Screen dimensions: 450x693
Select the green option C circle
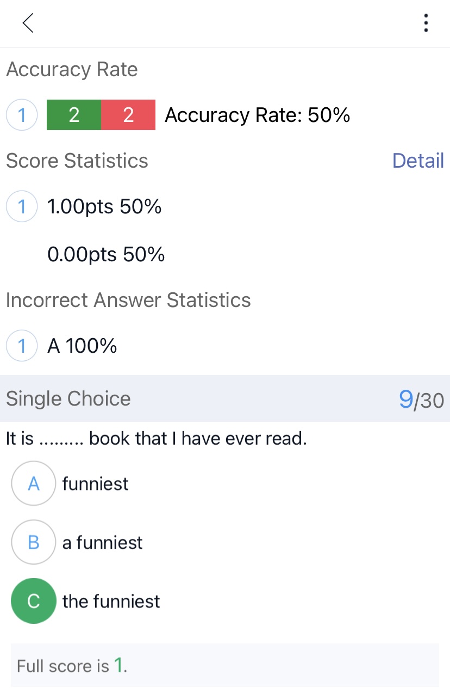[34, 601]
